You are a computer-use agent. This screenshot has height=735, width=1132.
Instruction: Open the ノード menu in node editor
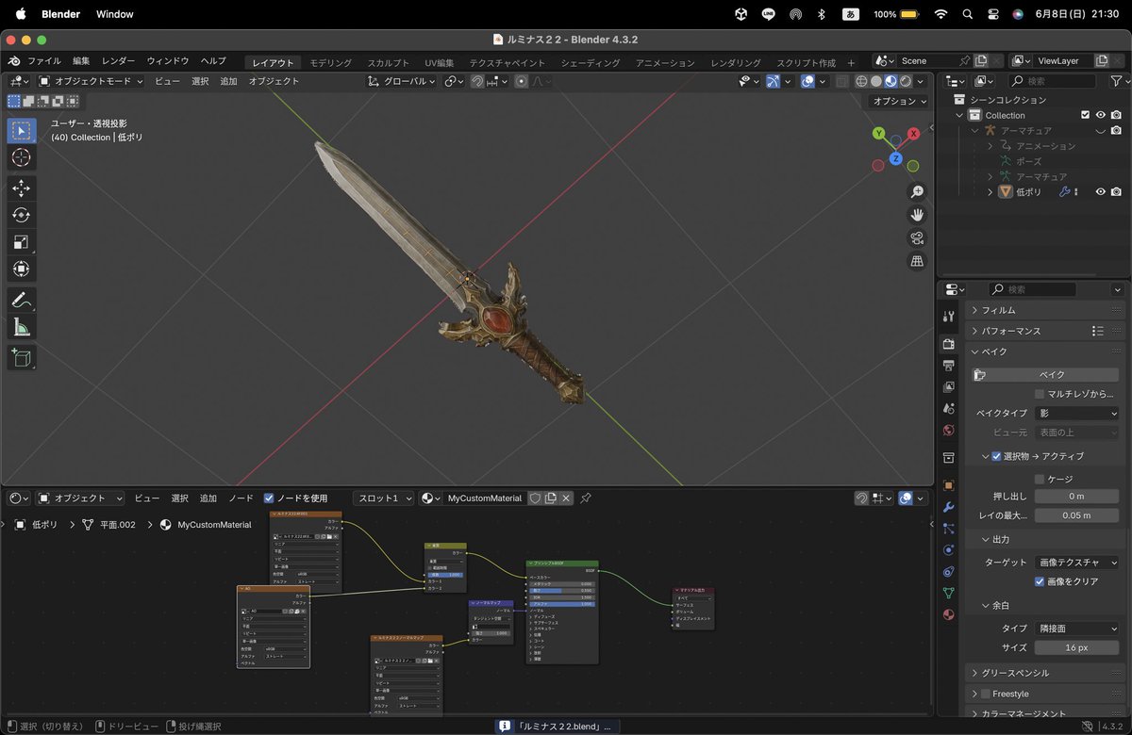[241, 498]
